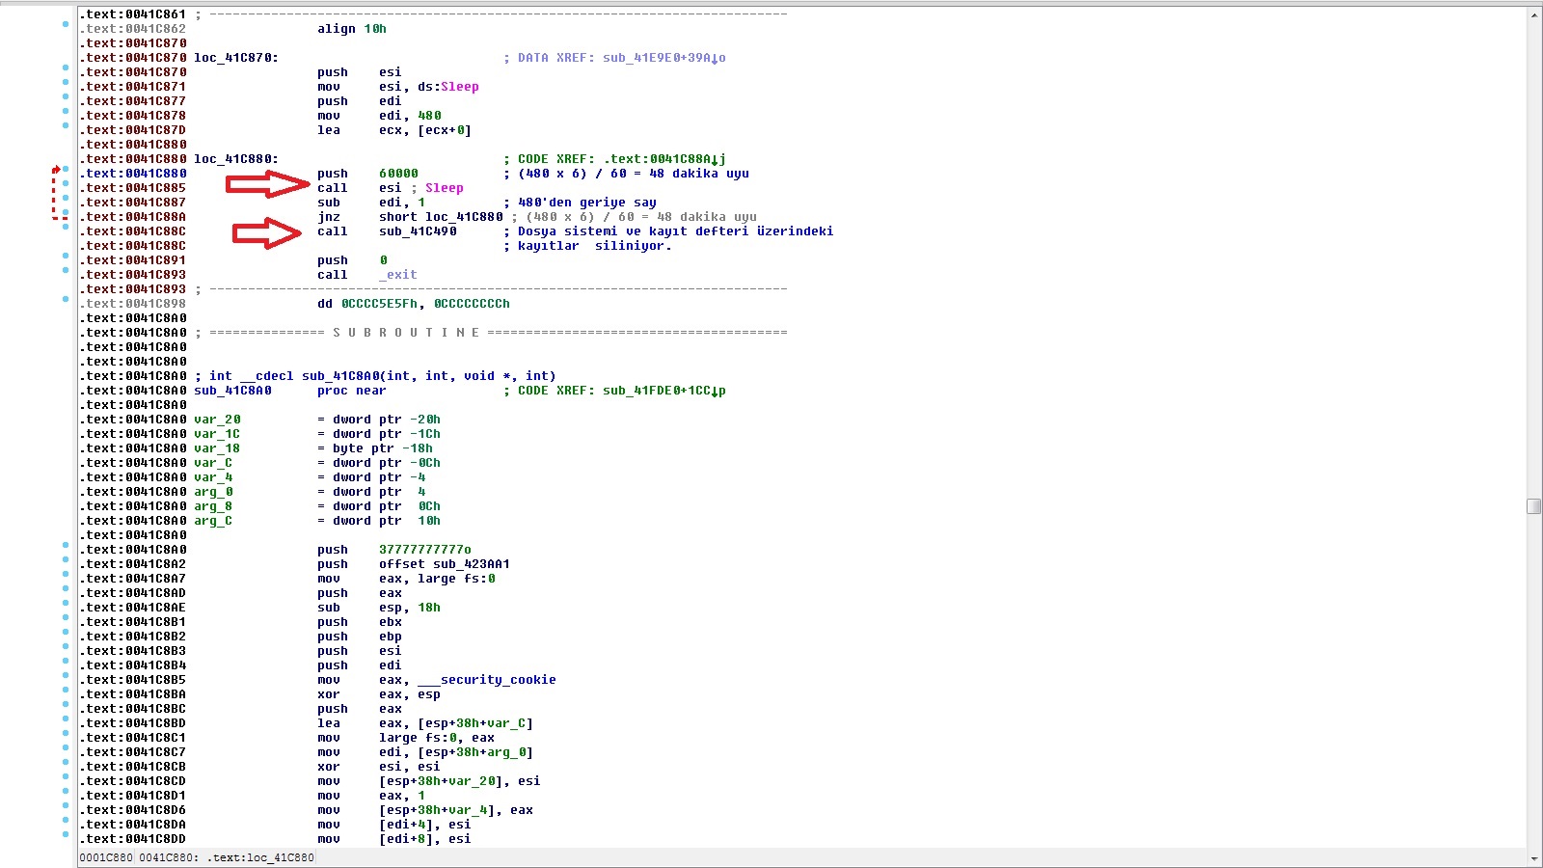Click the var_18 byte ptr definition
This screenshot has width=1543, height=868.
click(313, 448)
